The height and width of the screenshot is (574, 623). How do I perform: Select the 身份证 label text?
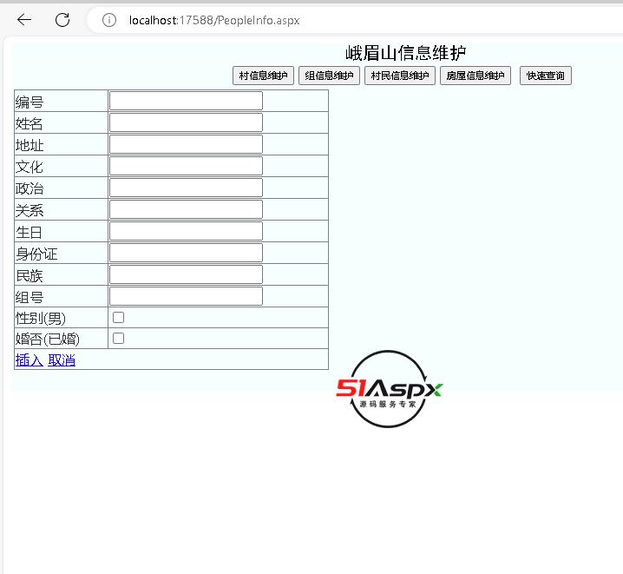[x=36, y=254]
